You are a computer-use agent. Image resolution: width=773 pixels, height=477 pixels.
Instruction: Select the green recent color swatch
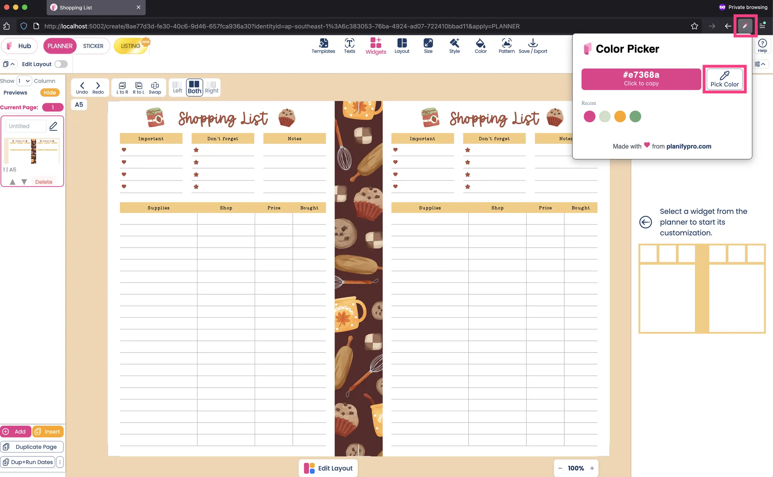635,116
